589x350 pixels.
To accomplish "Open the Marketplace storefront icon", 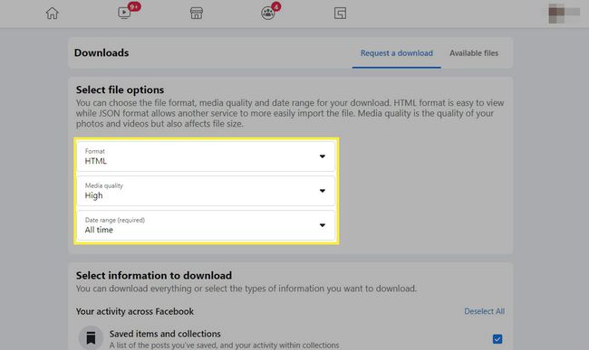I will pos(197,14).
